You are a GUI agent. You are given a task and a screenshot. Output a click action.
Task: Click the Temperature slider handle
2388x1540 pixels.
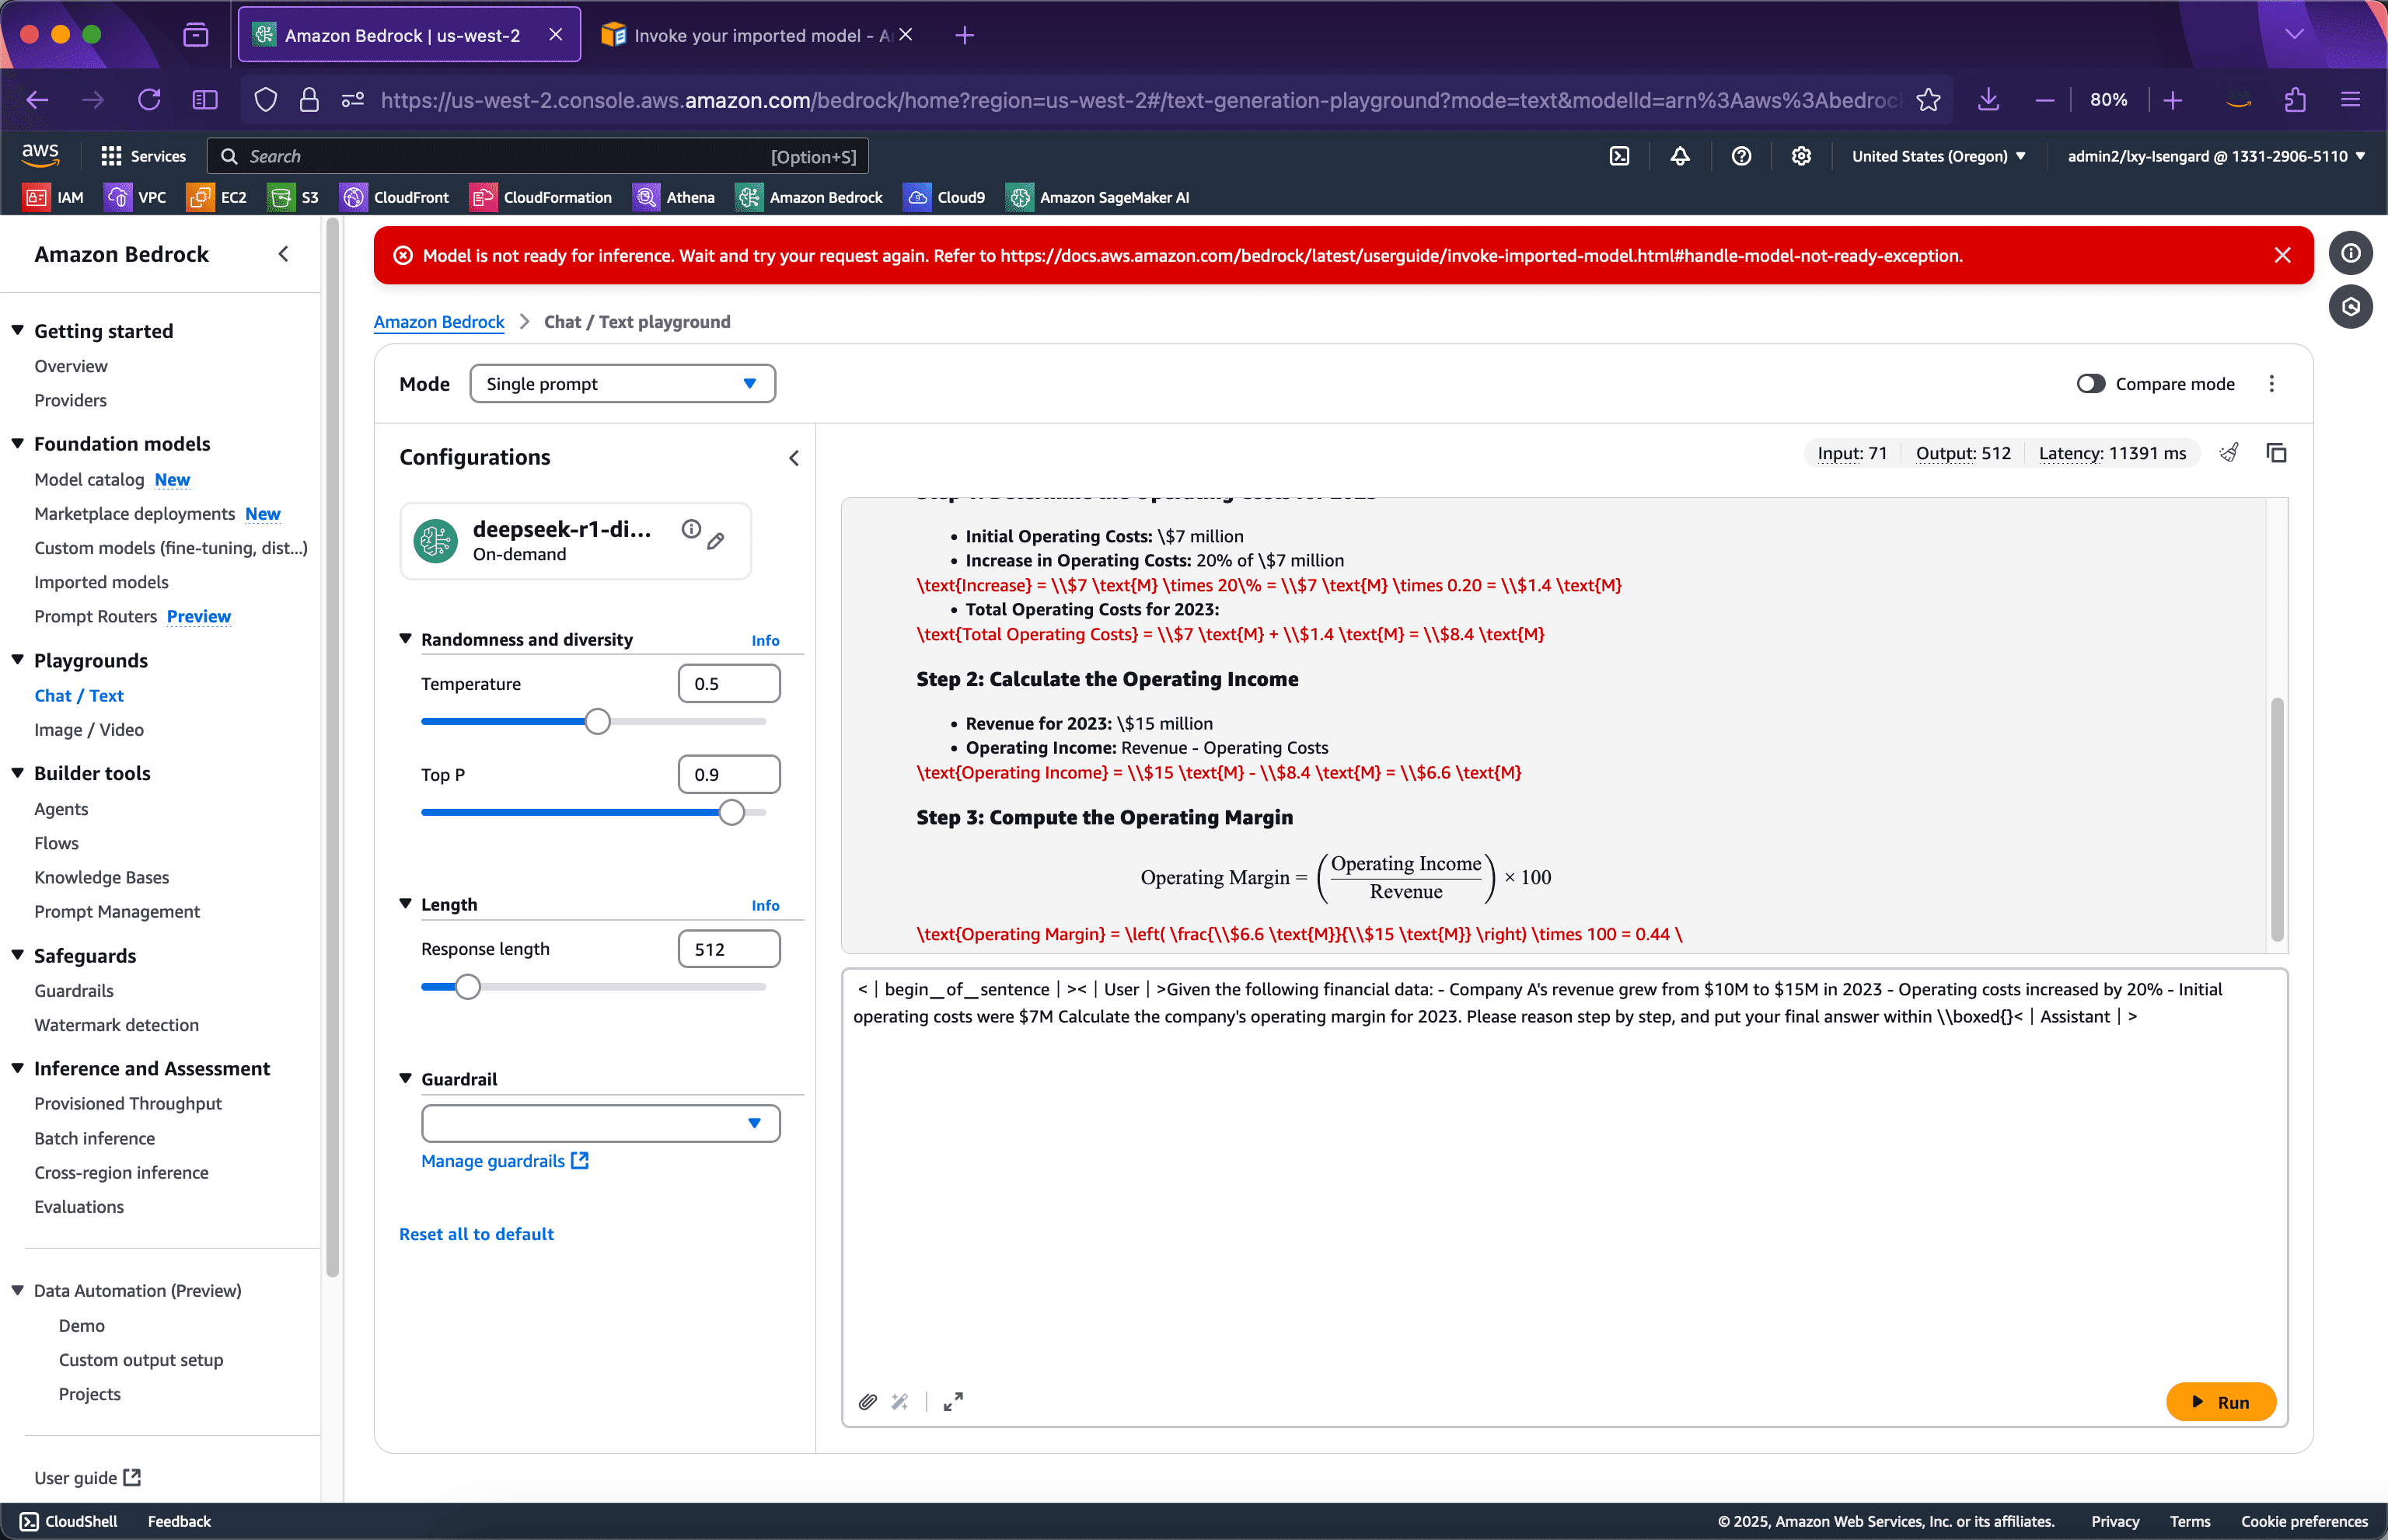click(x=597, y=721)
